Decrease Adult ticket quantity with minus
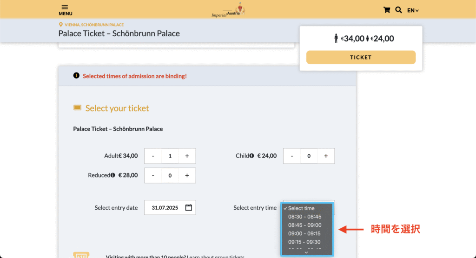This screenshot has width=476, height=258. [153, 156]
